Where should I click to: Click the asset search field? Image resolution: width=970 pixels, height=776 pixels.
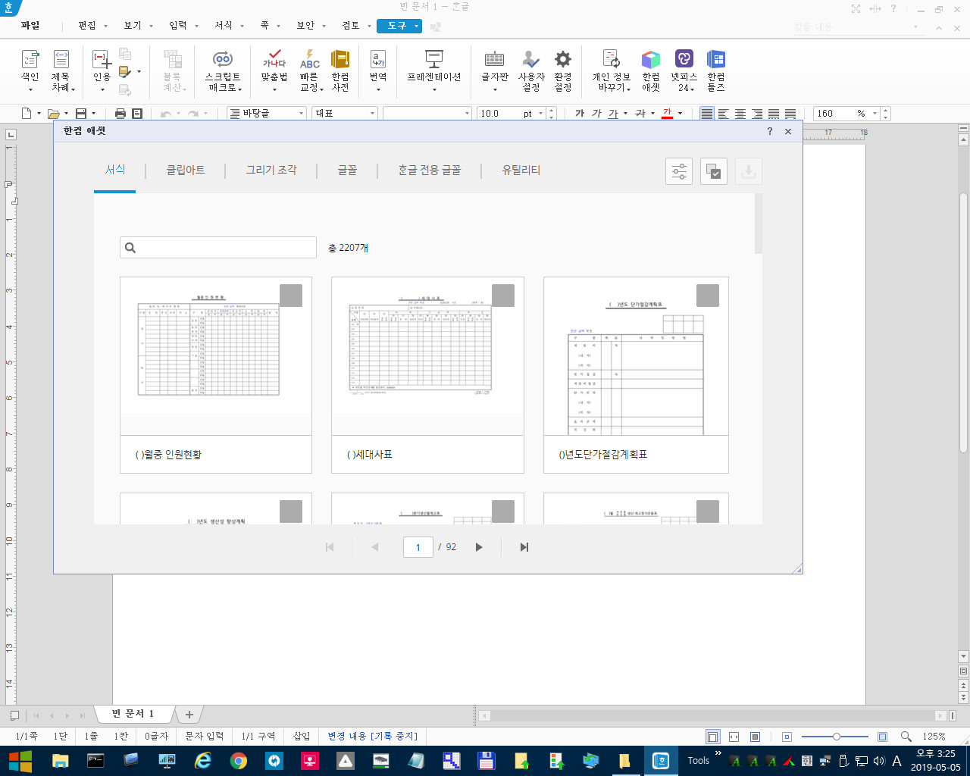click(218, 248)
